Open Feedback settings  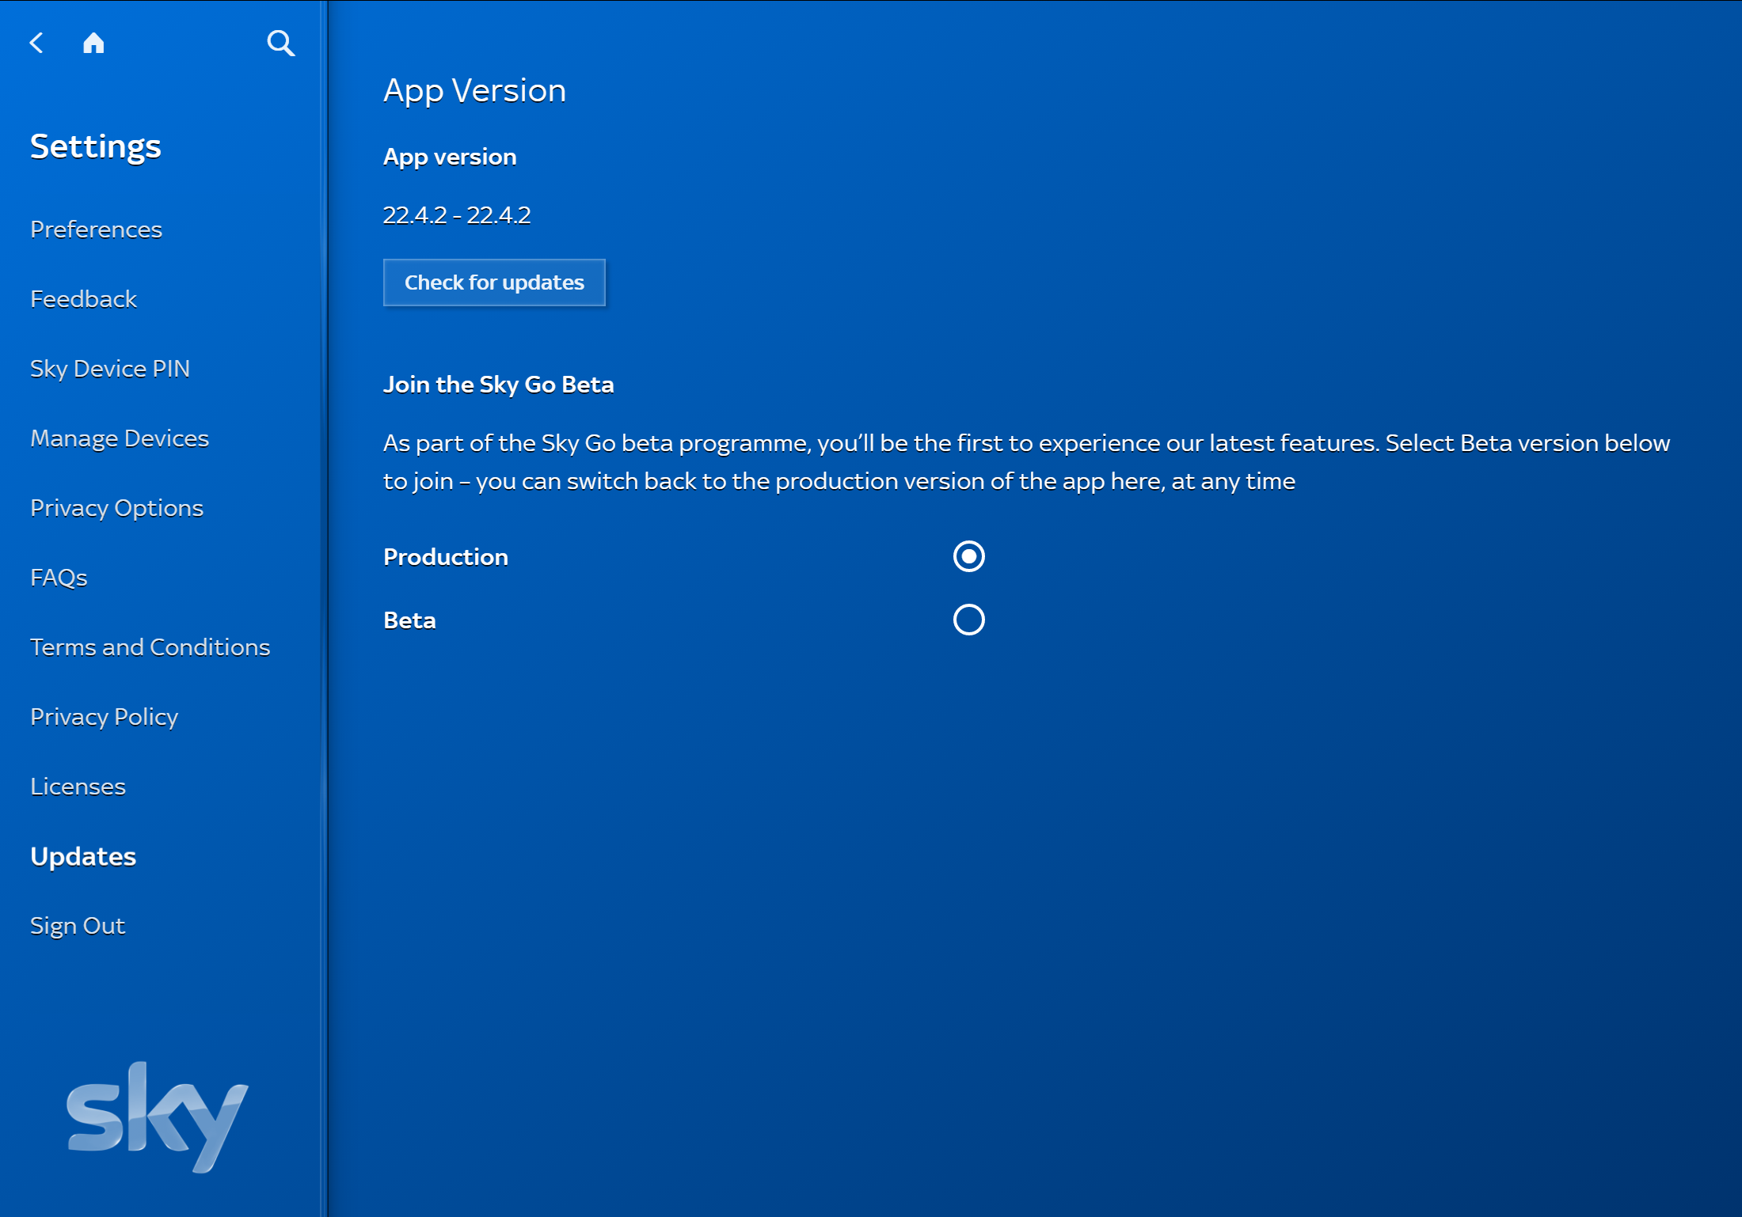(83, 299)
